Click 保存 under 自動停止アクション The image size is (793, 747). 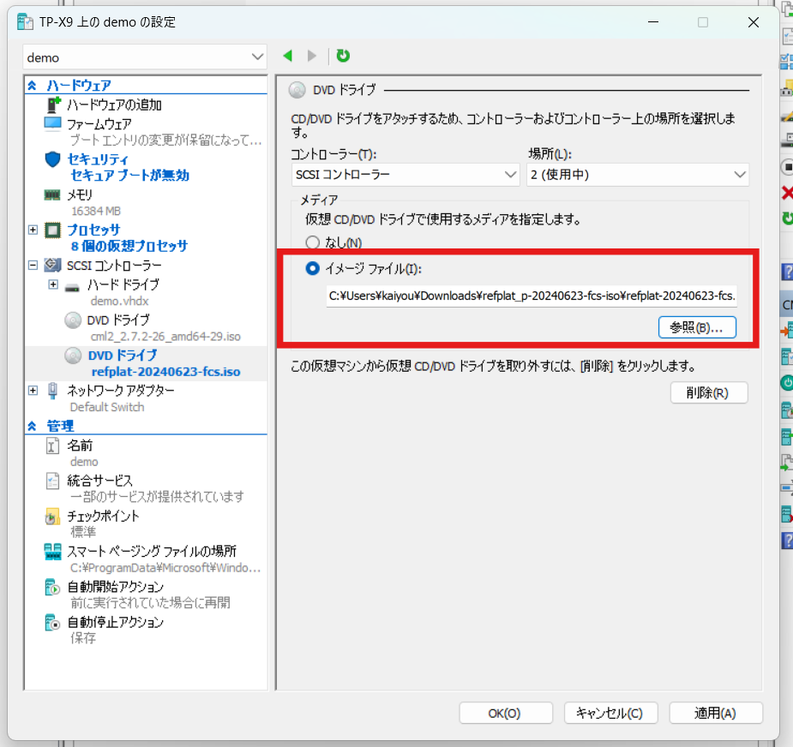[x=83, y=638]
